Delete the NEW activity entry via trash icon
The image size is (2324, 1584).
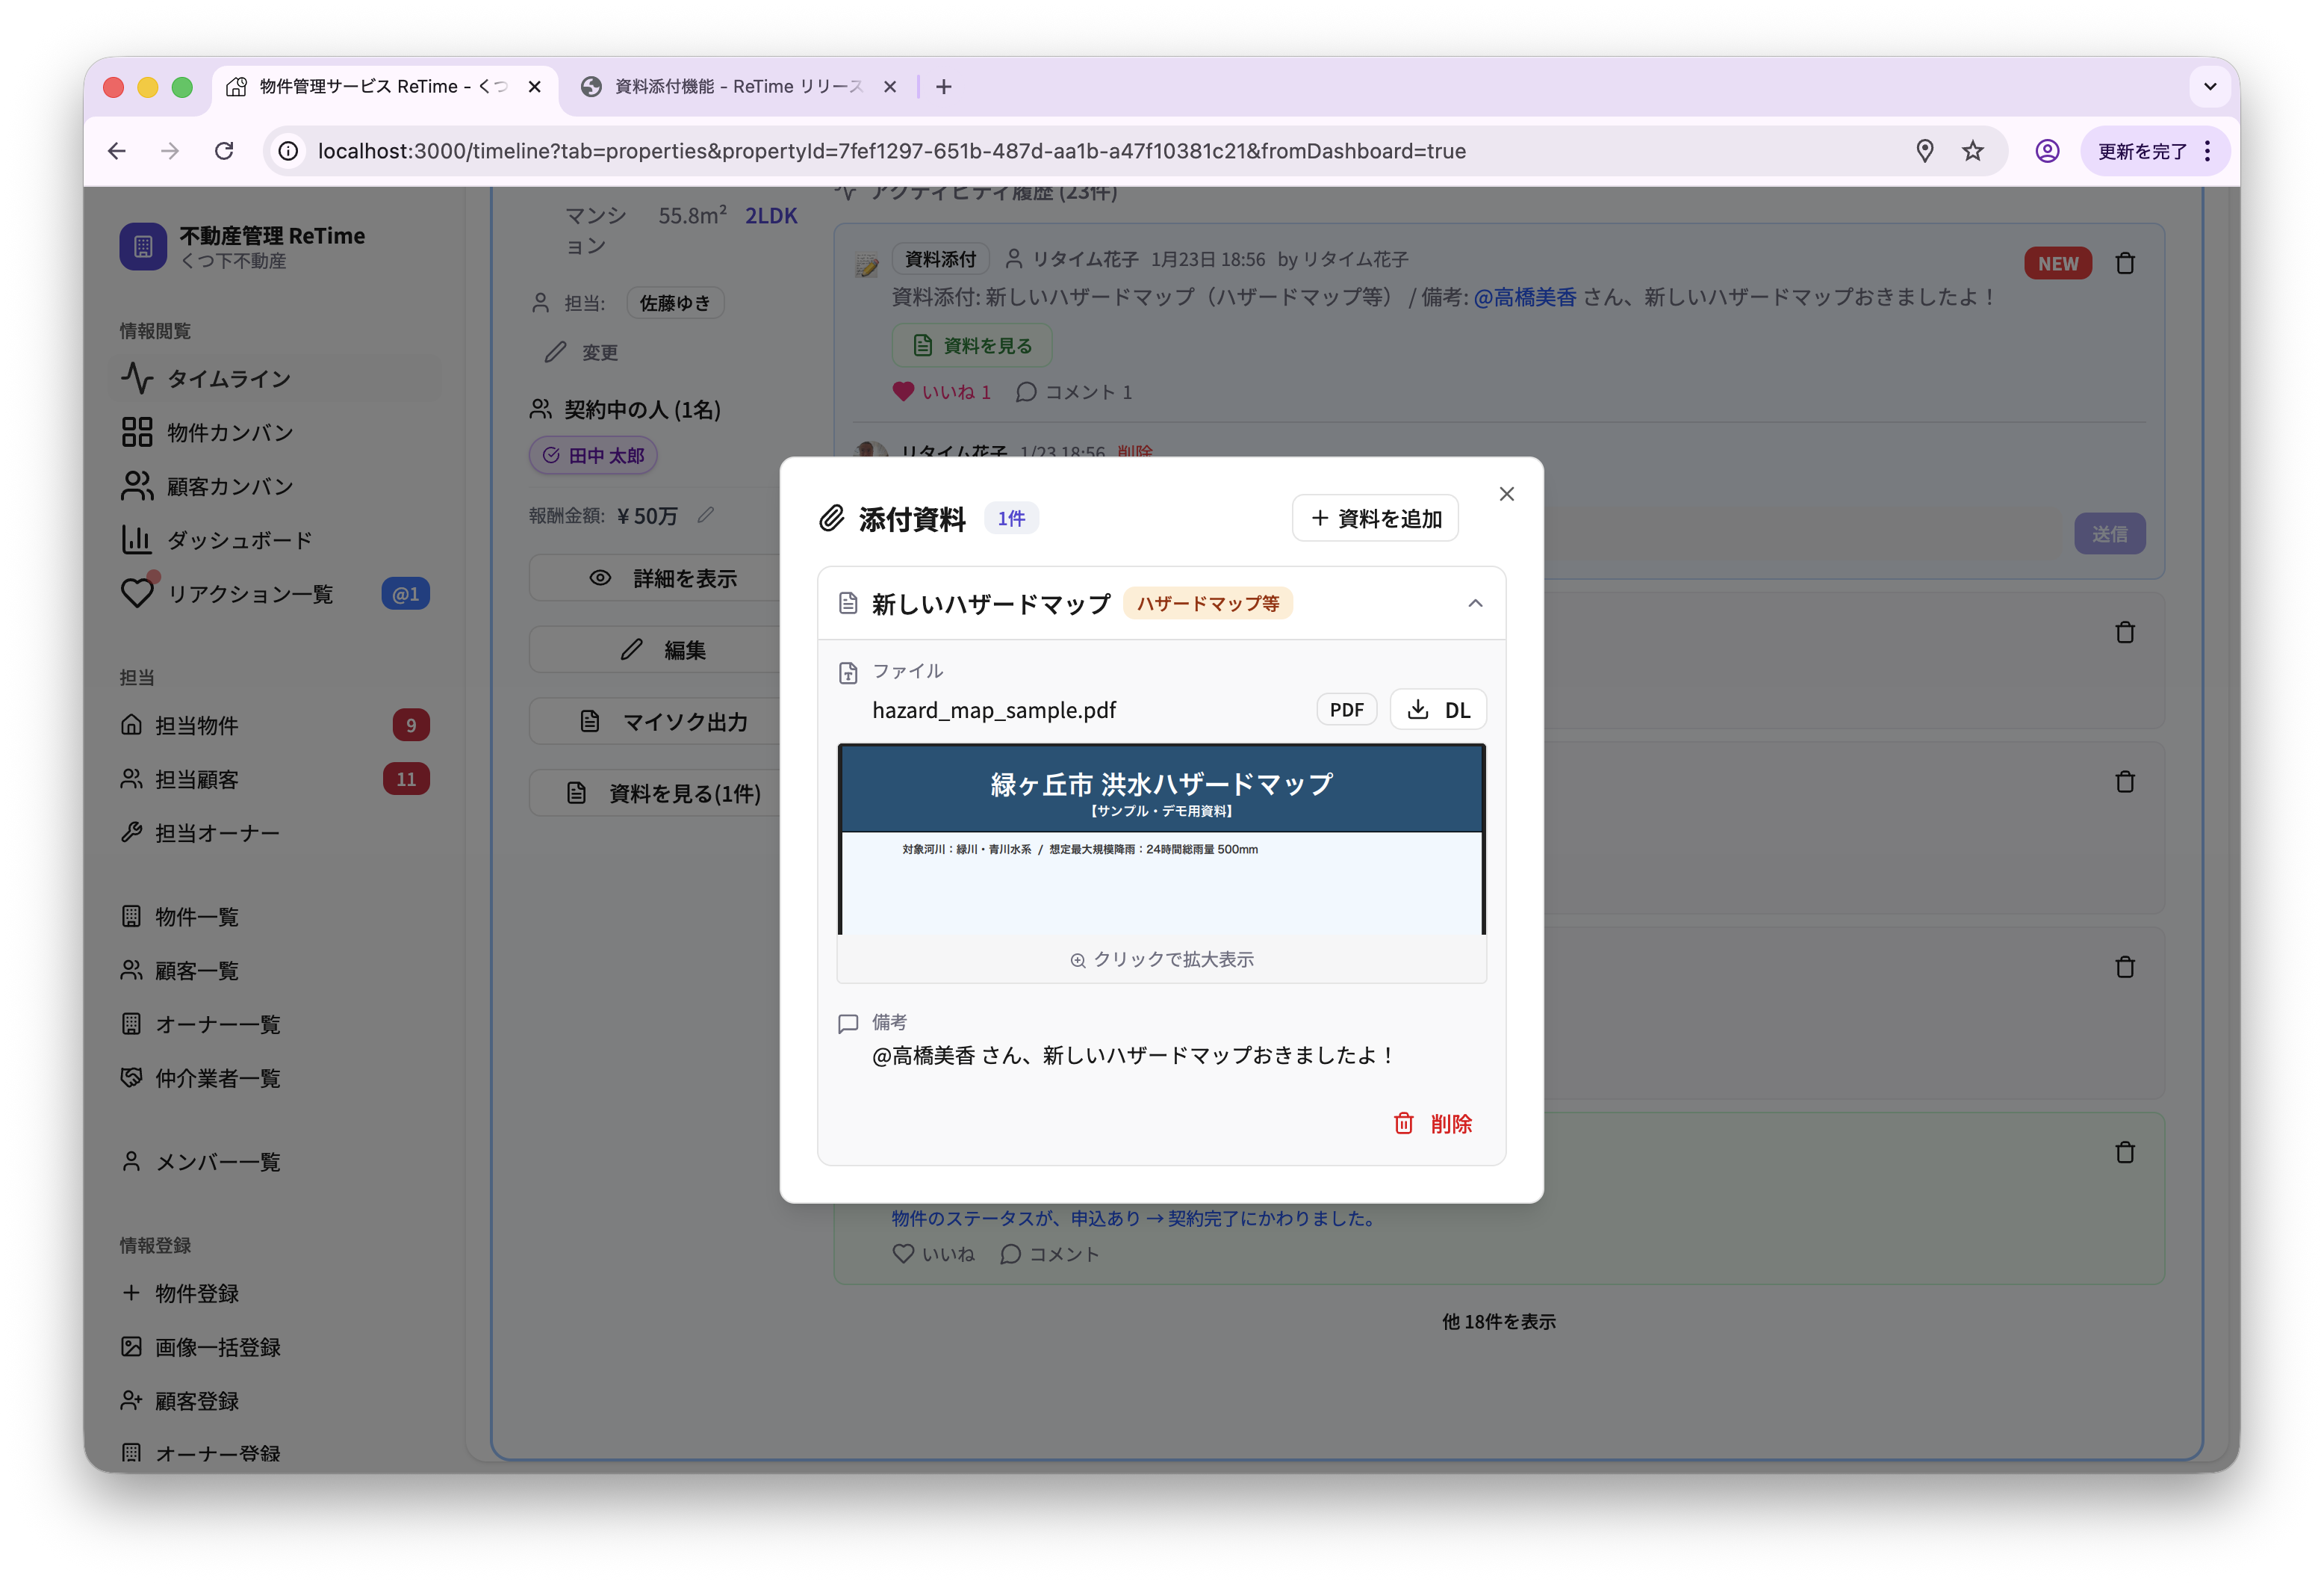pyautogui.click(x=2126, y=262)
